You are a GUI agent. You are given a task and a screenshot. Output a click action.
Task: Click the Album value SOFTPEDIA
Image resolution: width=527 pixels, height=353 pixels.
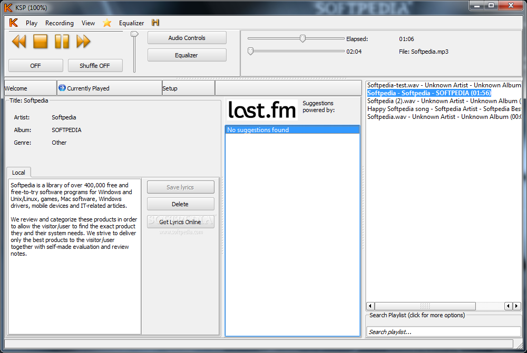[66, 130]
